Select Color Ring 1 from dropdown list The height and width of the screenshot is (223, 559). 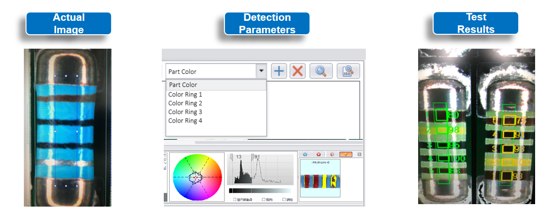[185, 94]
